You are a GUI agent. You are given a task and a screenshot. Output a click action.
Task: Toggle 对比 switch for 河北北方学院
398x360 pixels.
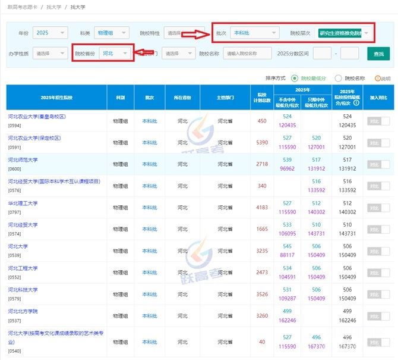[x=378, y=316]
